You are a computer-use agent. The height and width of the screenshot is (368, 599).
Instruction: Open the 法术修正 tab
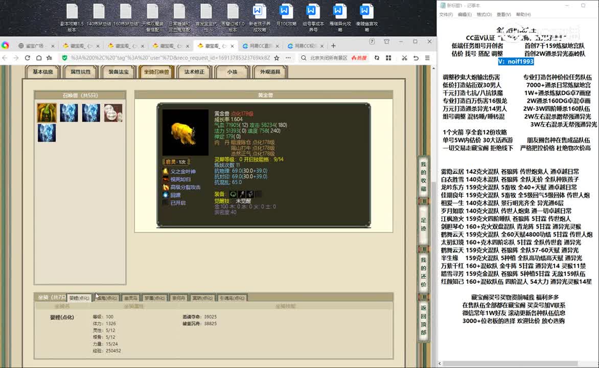pos(194,72)
